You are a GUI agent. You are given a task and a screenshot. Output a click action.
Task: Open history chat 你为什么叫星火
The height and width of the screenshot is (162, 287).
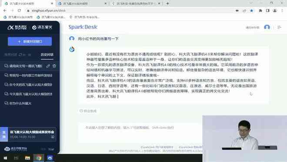[x=20, y=103]
